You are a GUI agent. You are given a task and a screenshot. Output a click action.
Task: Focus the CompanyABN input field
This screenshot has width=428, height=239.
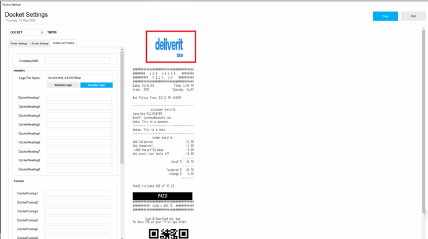(77, 61)
